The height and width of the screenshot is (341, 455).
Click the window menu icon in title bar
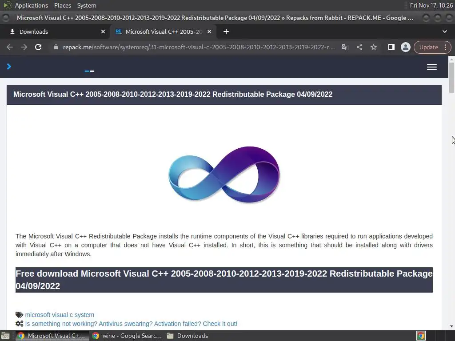coord(5,18)
